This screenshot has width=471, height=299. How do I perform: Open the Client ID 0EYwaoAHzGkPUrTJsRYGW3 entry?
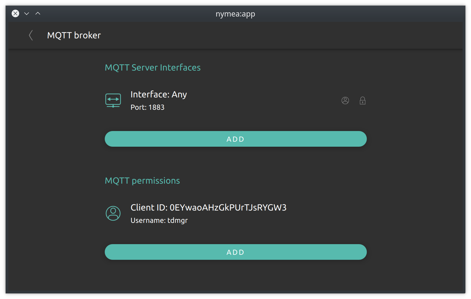209,207
